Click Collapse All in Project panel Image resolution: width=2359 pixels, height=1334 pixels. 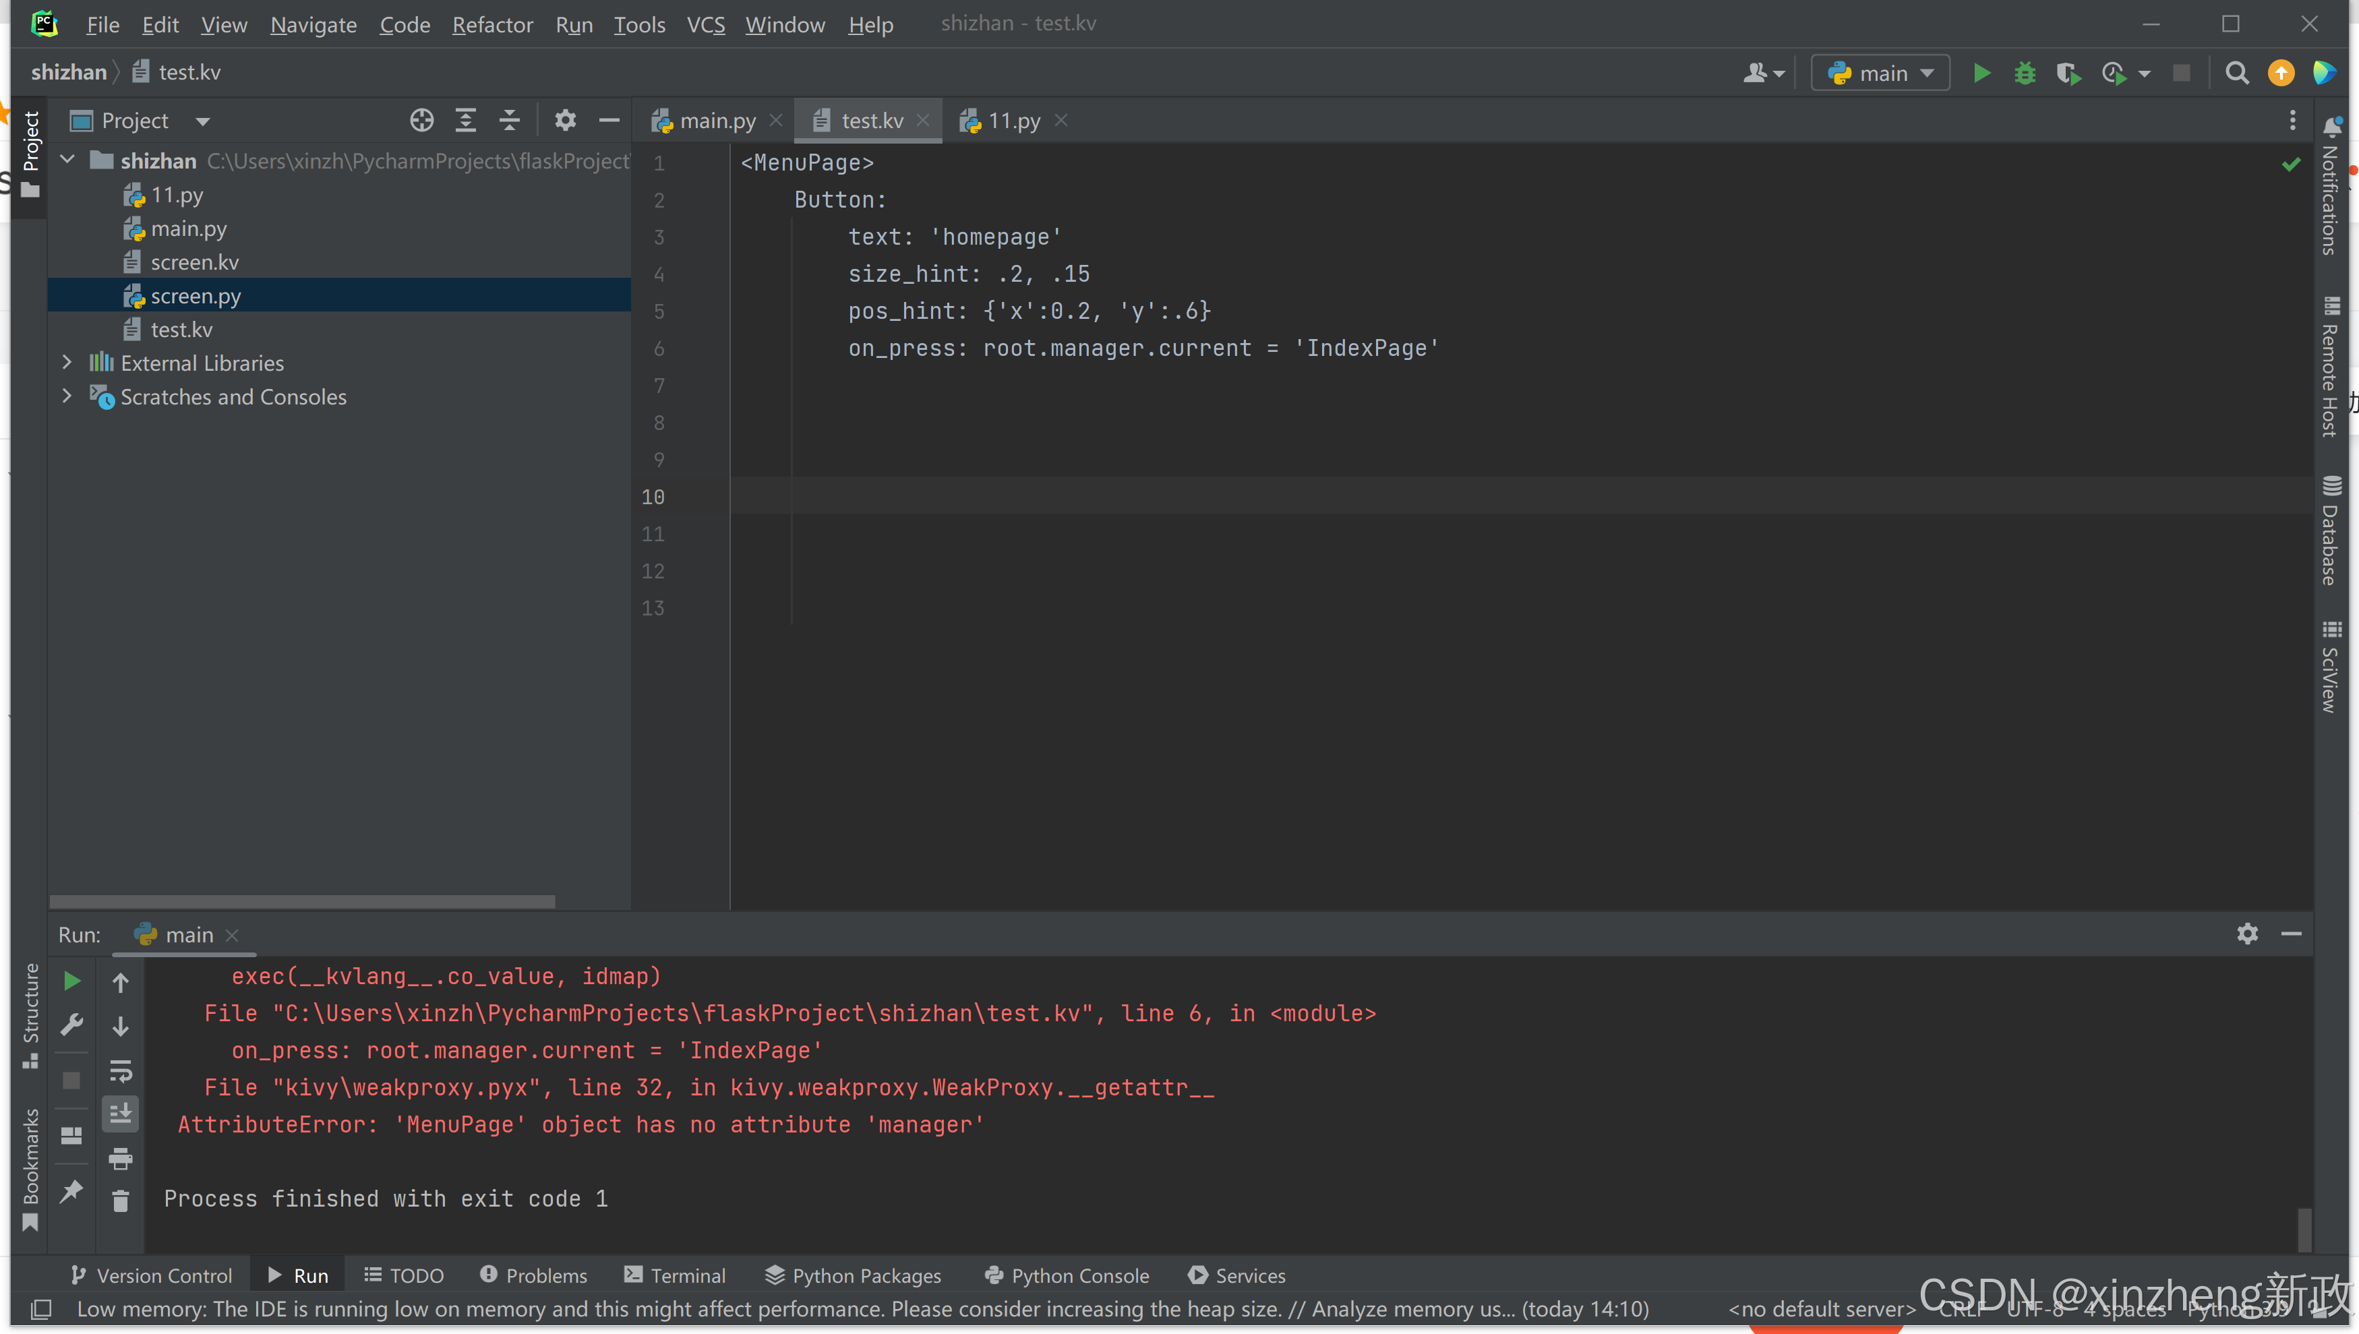point(510,120)
